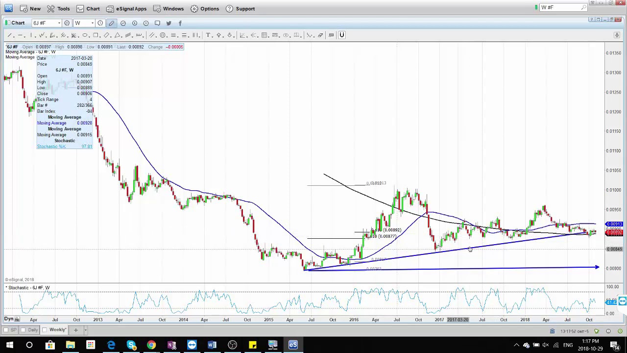Tick the Weekly page checkbox
Image resolution: width=627 pixels, height=353 pixels.
[x=46, y=330]
